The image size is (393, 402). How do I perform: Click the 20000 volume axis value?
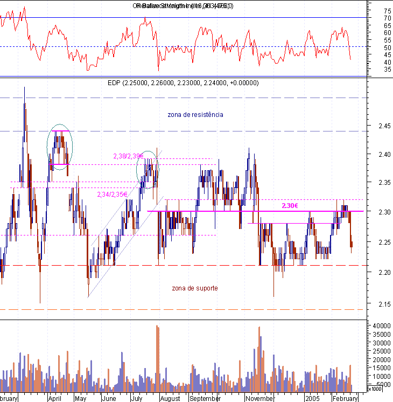click(382, 359)
